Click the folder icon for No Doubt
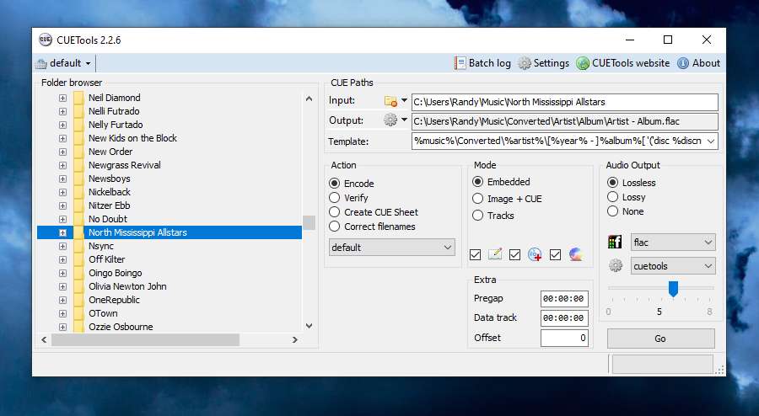Image resolution: width=759 pixels, height=416 pixels. pos(78,219)
